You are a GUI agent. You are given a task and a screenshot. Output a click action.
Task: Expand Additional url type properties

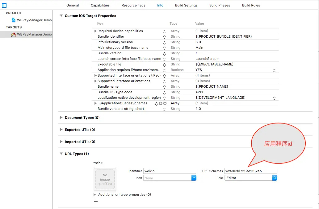tap(94, 194)
